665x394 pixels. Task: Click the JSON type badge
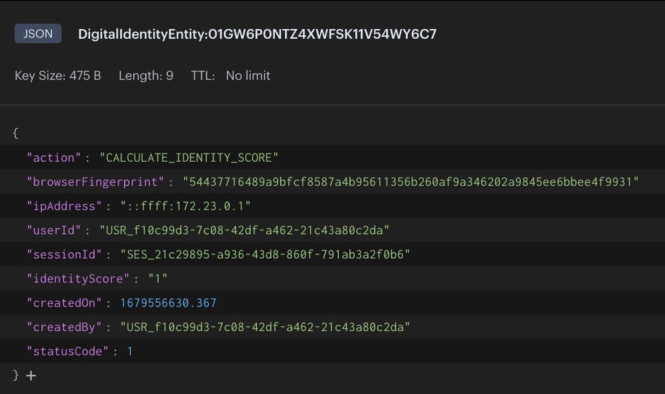point(37,34)
